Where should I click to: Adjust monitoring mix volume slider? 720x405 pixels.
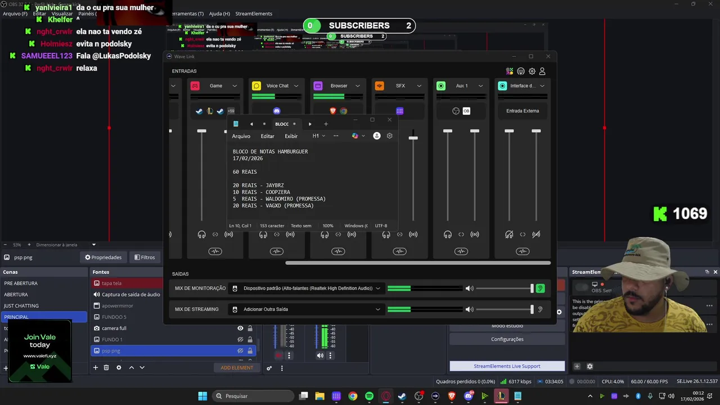(532, 289)
